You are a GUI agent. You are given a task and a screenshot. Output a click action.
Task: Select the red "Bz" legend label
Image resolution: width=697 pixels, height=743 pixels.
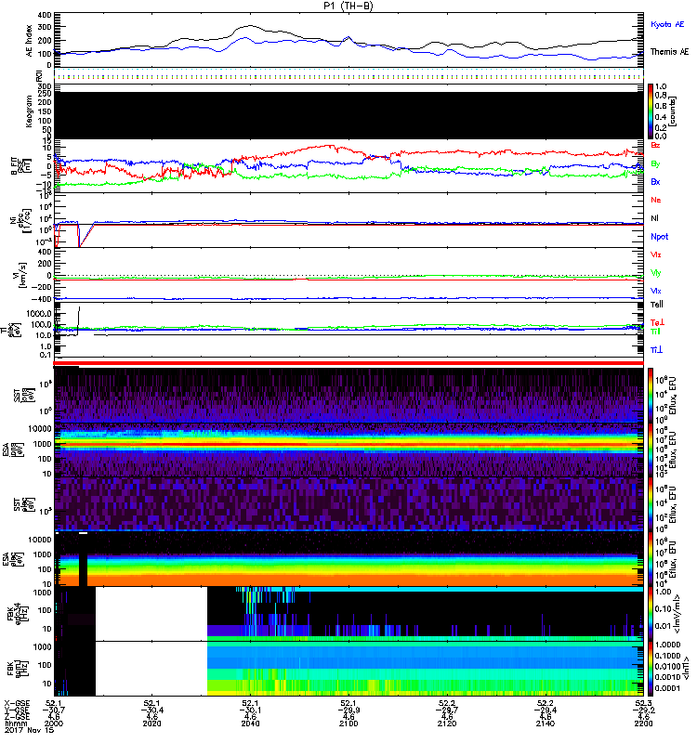[x=655, y=145]
